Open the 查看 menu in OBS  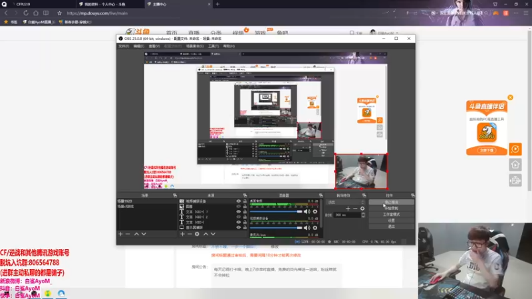coord(154,46)
